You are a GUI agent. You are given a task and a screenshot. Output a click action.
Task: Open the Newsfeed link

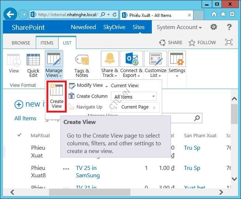83,28
